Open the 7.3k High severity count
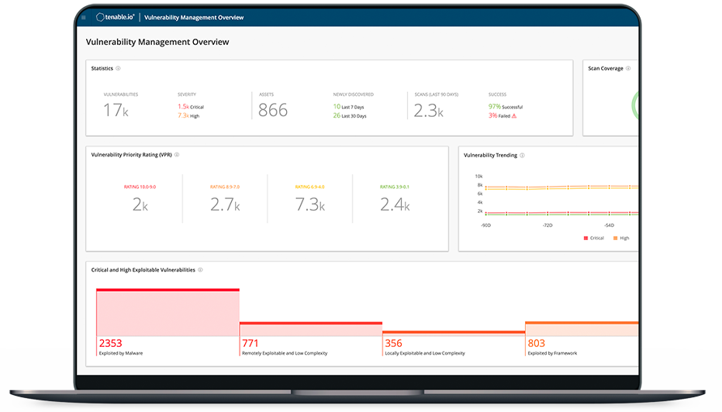 coord(188,116)
